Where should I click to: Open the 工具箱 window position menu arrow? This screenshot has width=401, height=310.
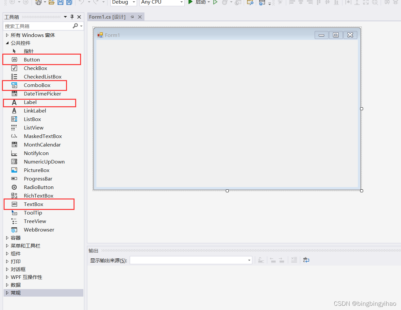[x=65, y=17]
